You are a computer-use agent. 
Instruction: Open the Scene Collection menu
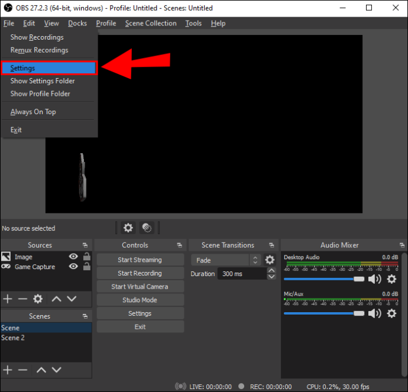[x=151, y=24]
